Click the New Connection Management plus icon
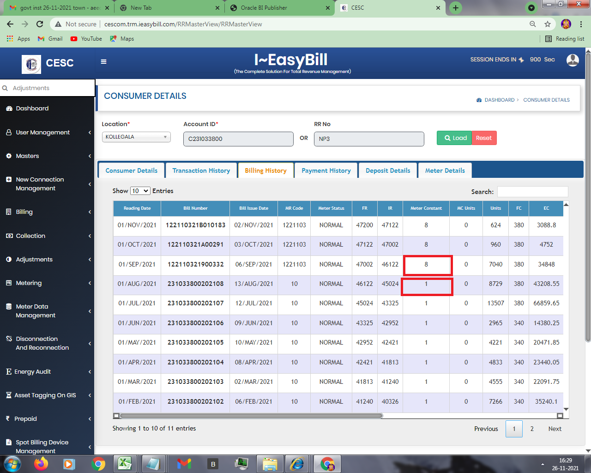591x473 pixels. tap(9, 180)
